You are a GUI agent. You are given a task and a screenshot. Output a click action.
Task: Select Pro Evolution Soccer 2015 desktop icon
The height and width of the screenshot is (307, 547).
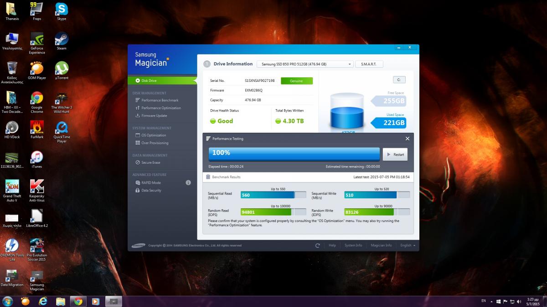[x=37, y=250]
